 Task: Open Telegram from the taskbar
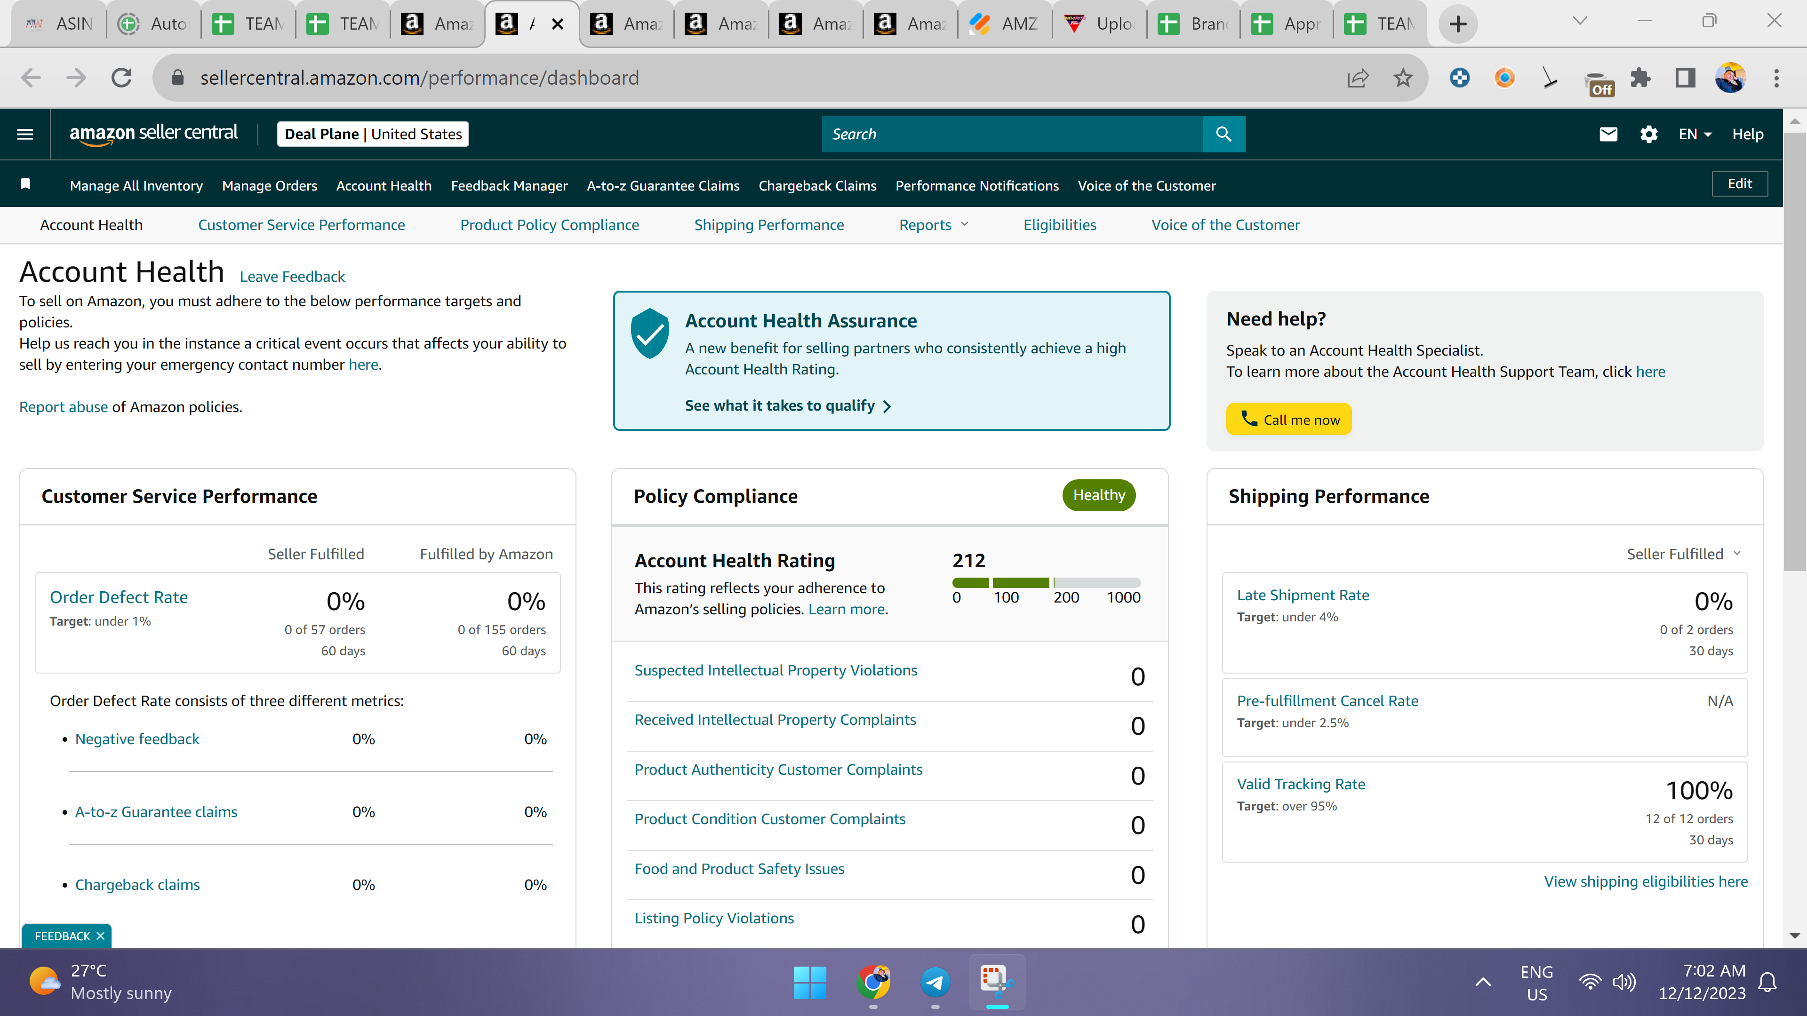coord(935,982)
